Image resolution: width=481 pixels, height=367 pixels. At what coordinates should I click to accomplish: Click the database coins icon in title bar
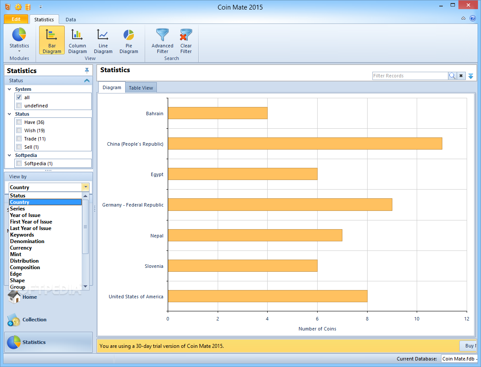click(x=28, y=7)
